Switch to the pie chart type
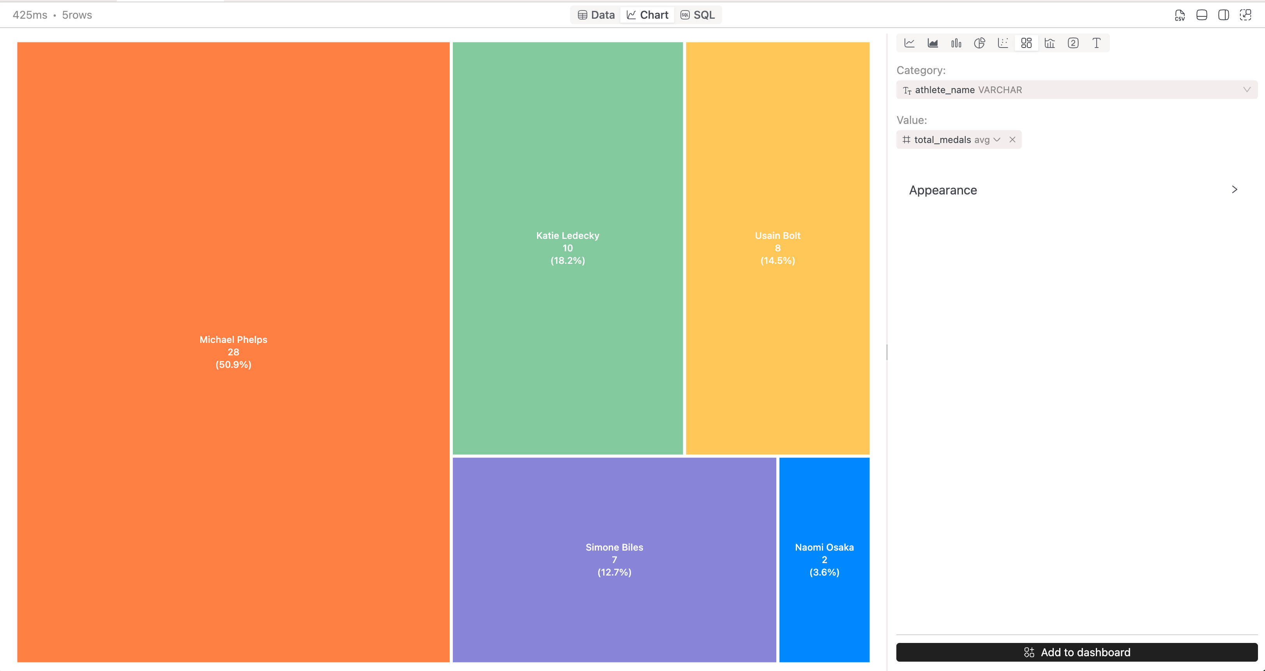1265x671 pixels. tap(980, 43)
